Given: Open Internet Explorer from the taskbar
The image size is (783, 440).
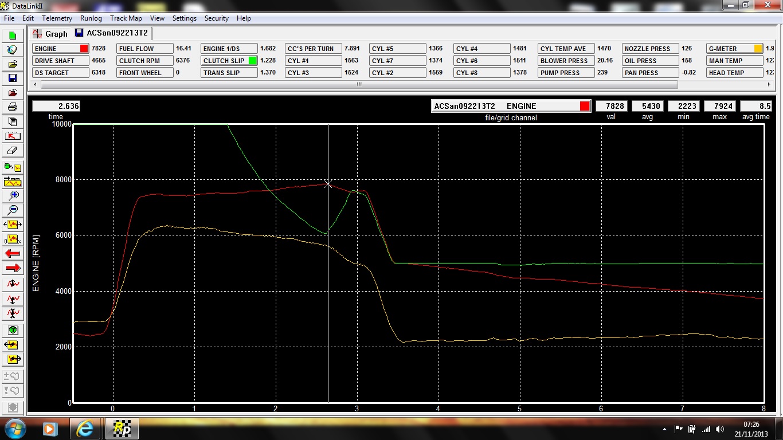Looking at the screenshot, I should (85, 428).
